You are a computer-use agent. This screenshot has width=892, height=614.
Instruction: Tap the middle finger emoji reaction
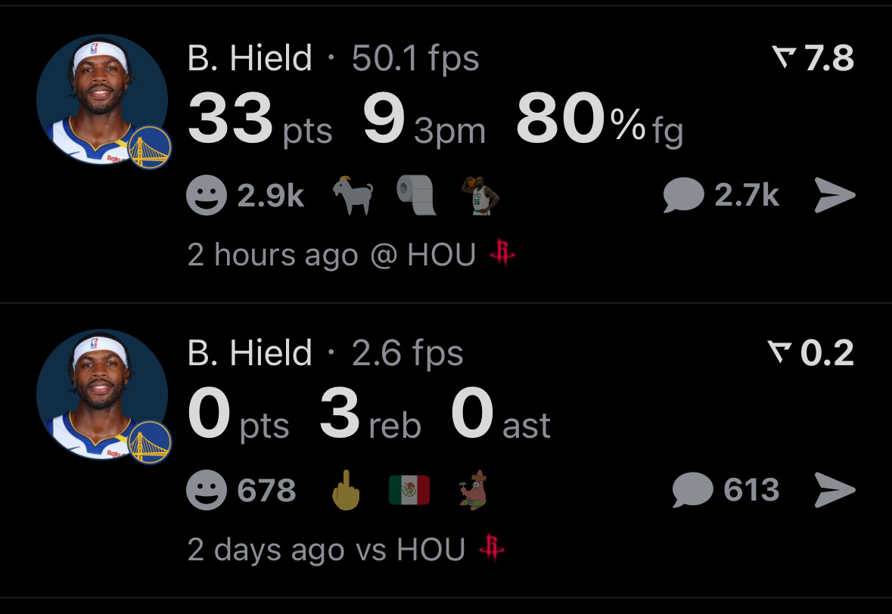coord(346,490)
